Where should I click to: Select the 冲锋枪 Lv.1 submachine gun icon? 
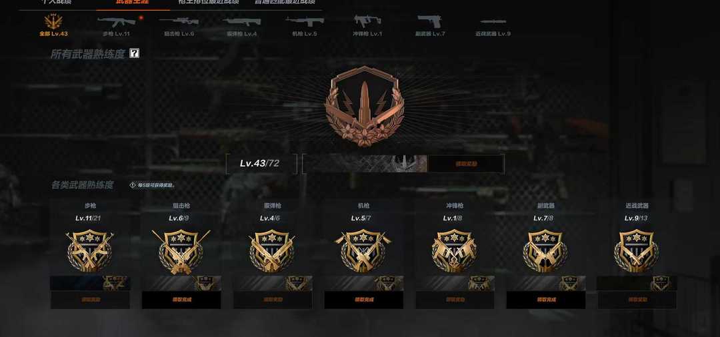tap(367, 21)
